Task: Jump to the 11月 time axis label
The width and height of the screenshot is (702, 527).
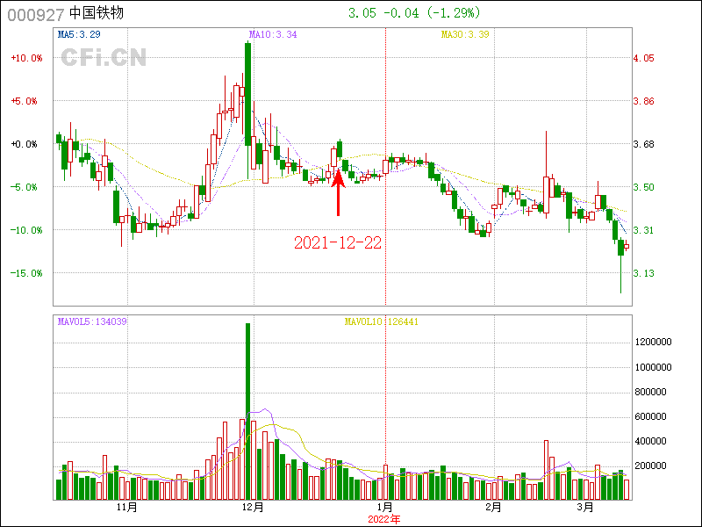Action: [x=126, y=508]
